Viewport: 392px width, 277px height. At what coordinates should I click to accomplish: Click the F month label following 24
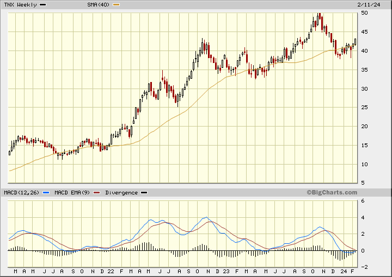click(352, 271)
